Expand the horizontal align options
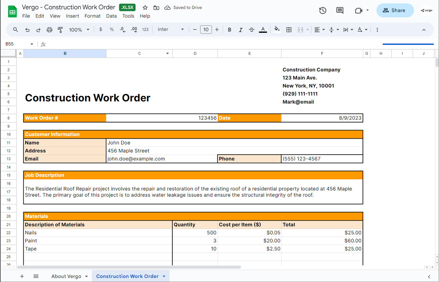The image size is (439, 282). click(x=323, y=30)
